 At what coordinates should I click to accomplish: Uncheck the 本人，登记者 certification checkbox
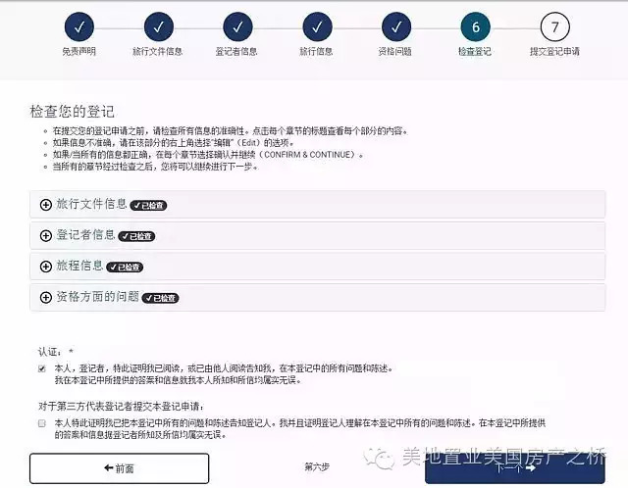tap(41, 368)
